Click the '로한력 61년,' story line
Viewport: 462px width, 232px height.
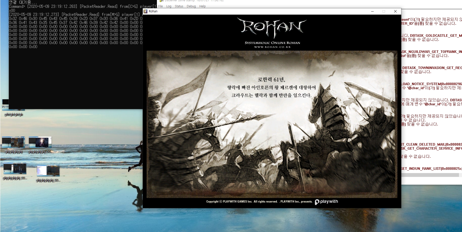(x=271, y=80)
